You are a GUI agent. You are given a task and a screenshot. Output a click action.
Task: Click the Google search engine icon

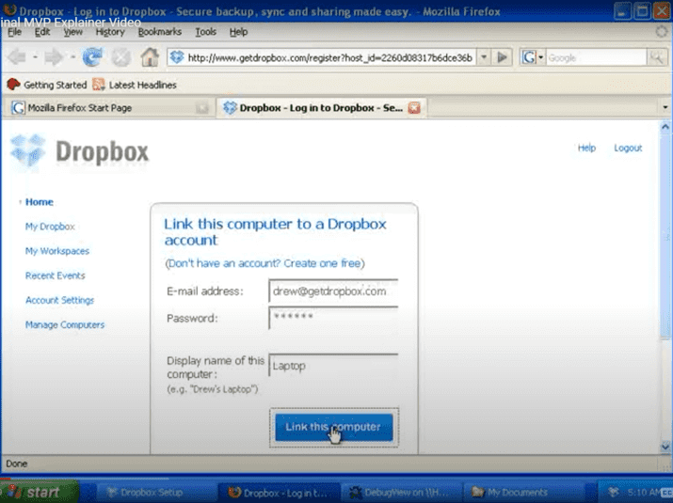(x=529, y=57)
